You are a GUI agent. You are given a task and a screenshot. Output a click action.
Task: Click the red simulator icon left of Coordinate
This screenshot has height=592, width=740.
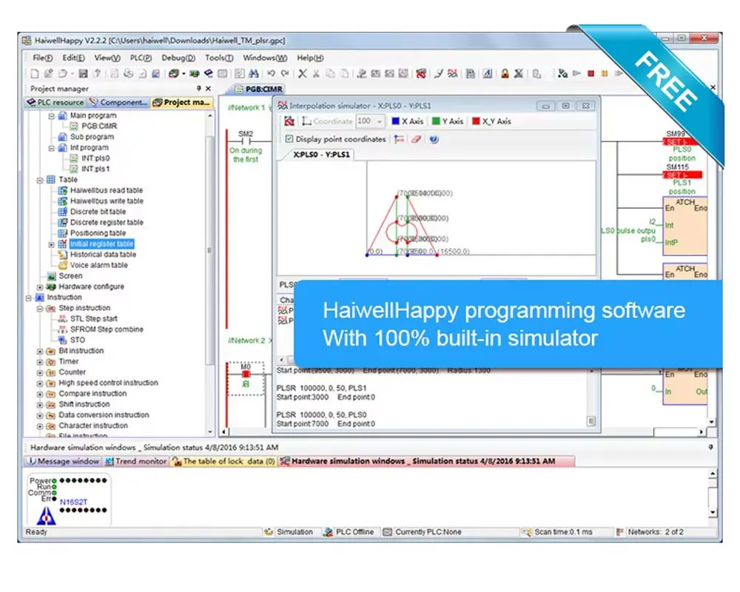tap(289, 121)
